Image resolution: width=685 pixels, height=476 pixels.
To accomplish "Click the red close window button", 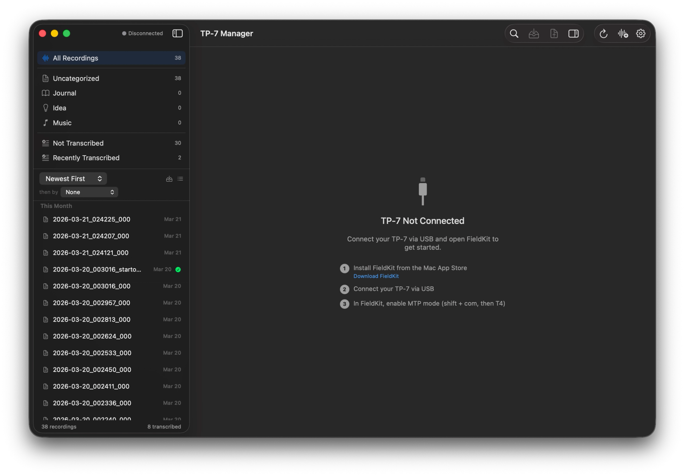I will [42, 33].
